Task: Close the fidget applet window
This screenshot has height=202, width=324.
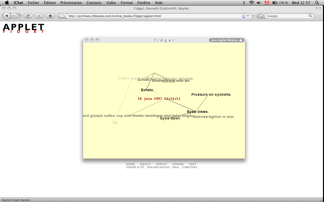Action: [x=87, y=40]
